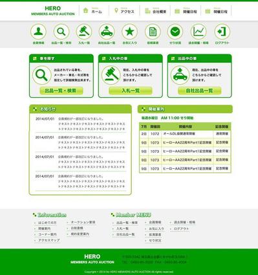Open the はじめての方 footer link
The image size is (258, 275).
point(47,223)
